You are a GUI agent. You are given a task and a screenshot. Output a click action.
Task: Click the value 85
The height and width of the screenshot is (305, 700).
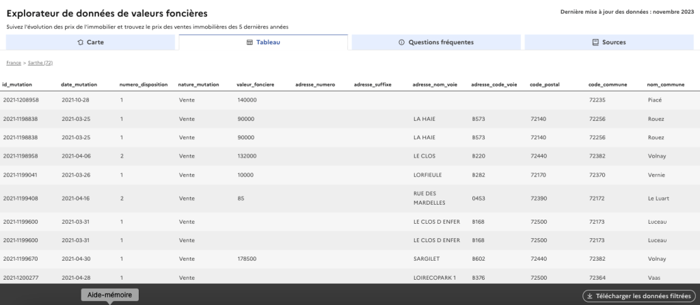[241, 199]
